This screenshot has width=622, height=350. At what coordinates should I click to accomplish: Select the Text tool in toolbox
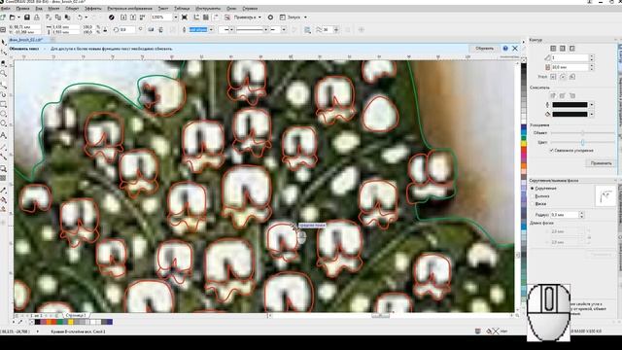pos(4,135)
